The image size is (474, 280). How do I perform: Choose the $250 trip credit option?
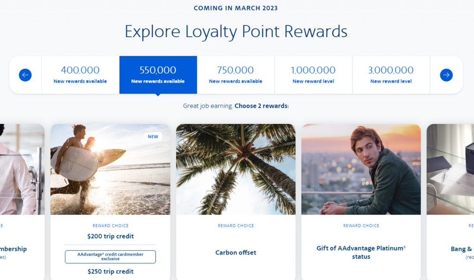[110, 272]
